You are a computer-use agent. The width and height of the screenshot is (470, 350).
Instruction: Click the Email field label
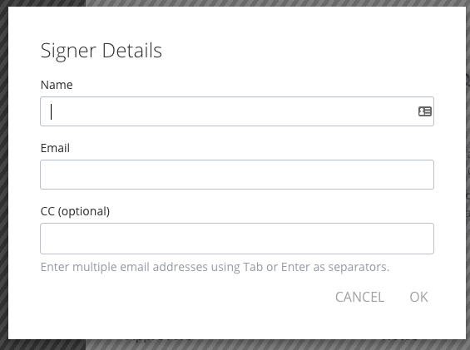[x=55, y=148]
